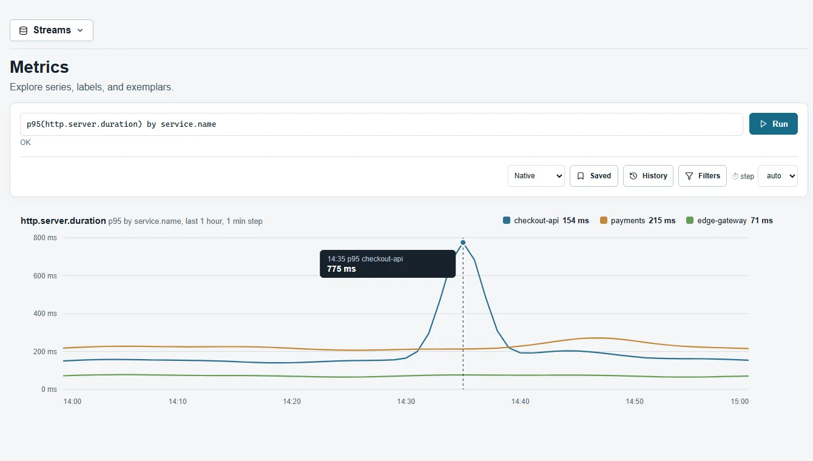
Task: Click the query input field
Action: (381, 124)
